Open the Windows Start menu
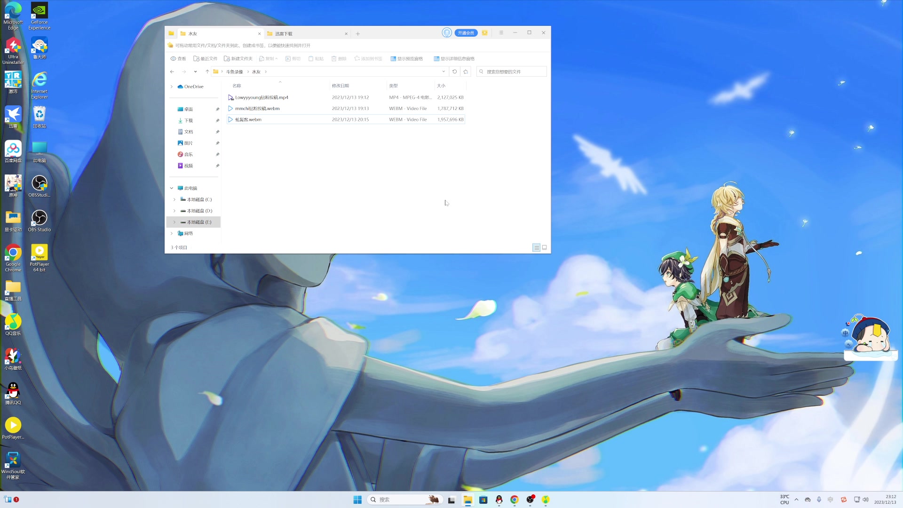The height and width of the screenshot is (508, 903). tap(357, 500)
